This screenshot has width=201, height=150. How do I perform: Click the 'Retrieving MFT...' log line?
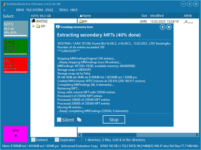click(68, 88)
